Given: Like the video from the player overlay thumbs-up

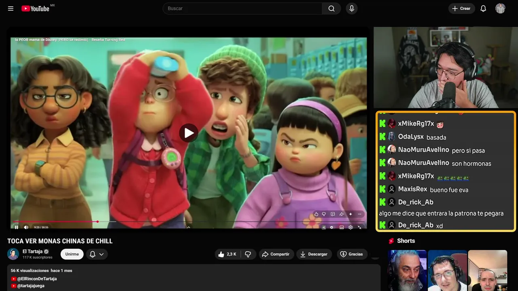Looking at the screenshot, I should (x=316, y=214).
